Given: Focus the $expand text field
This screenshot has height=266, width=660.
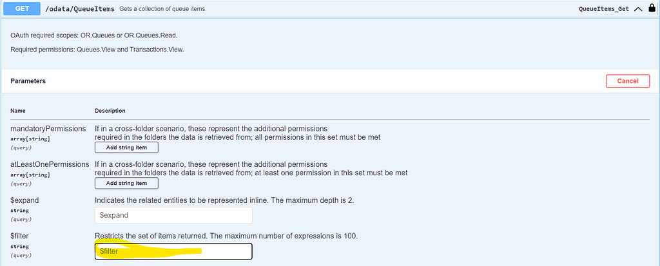Looking at the screenshot, I should [x=173, y=215].
